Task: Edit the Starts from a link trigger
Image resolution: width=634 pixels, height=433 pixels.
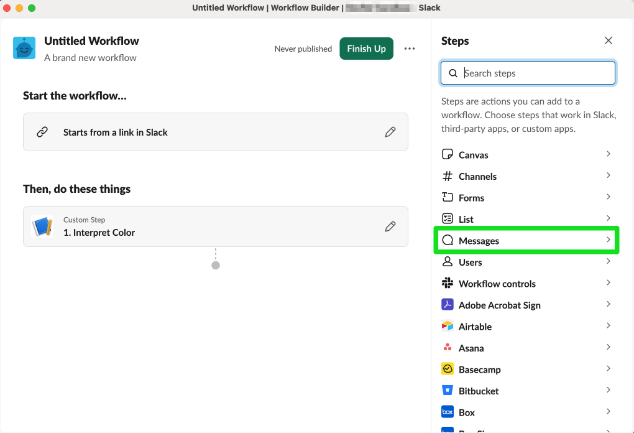Action: coord(390,132)
